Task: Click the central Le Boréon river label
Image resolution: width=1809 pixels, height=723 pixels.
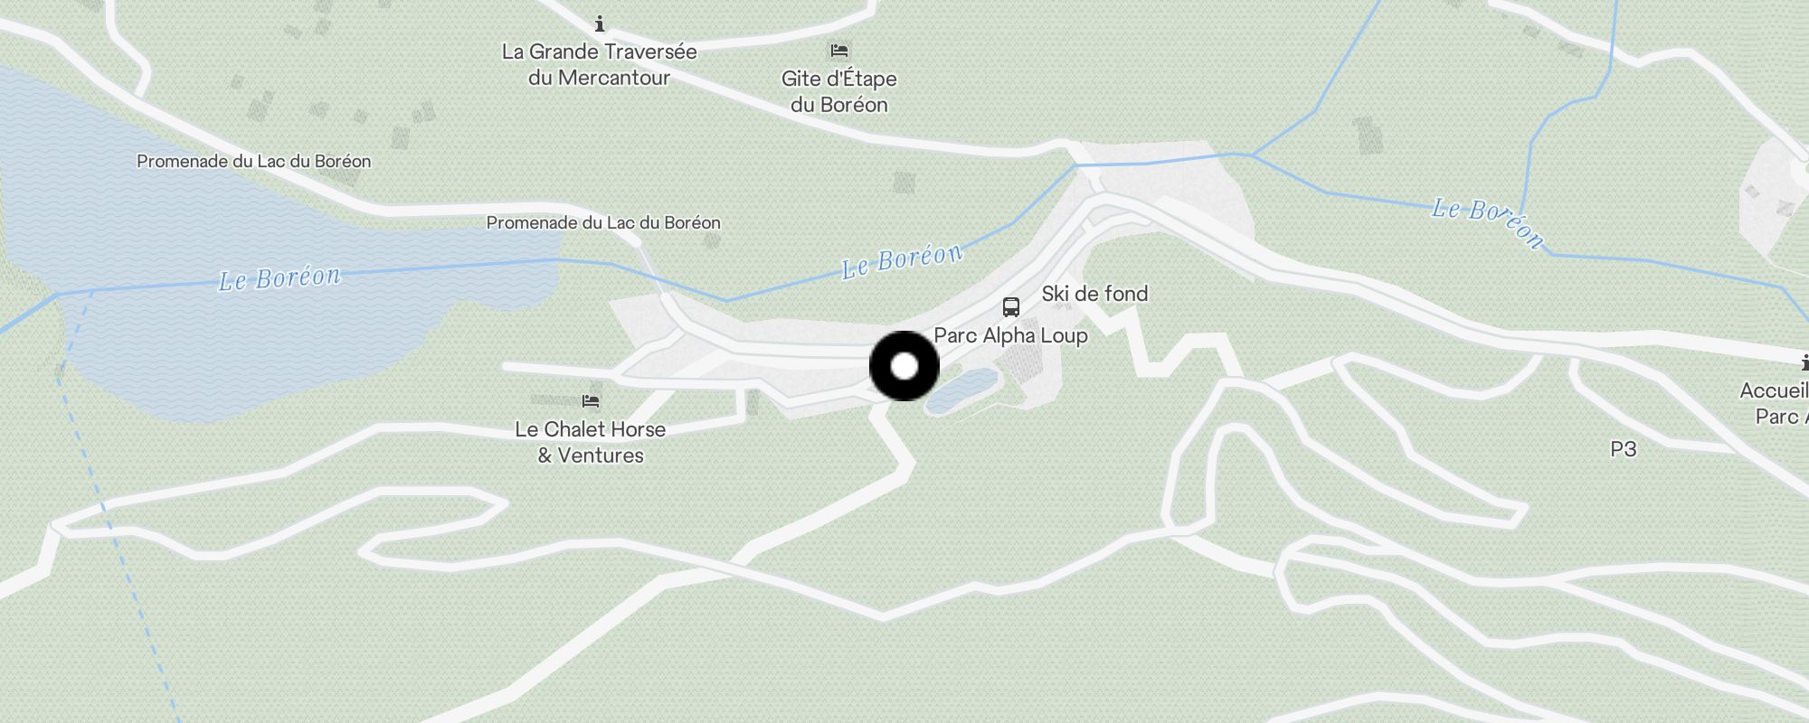Action: [x=902, y=260]
